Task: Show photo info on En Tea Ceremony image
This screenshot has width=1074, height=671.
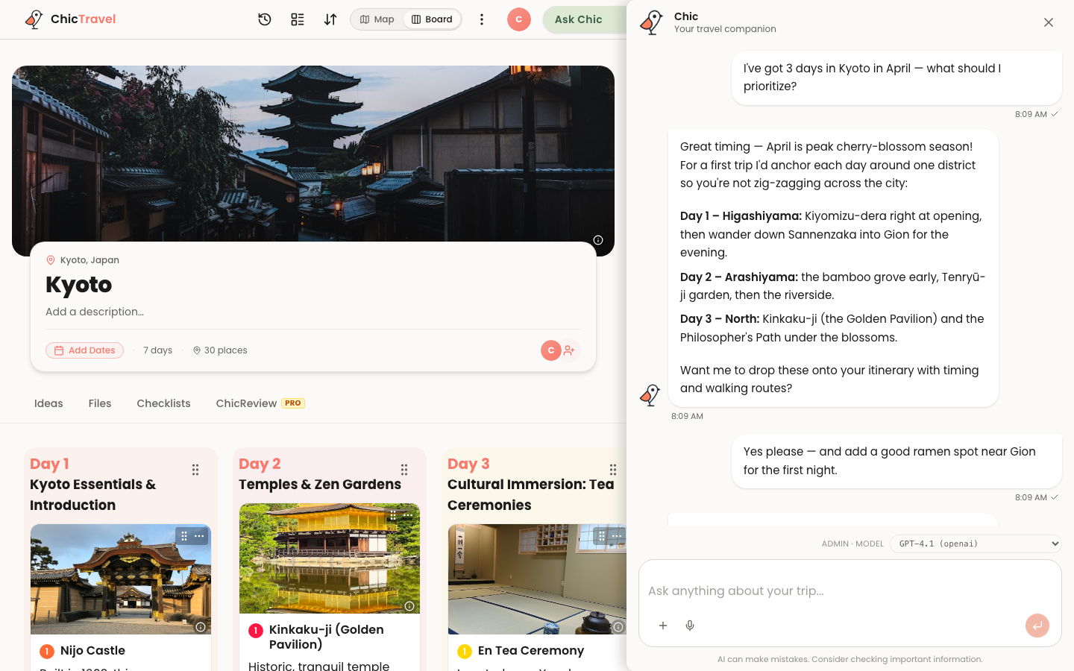Action: click(x=618, y=627)
